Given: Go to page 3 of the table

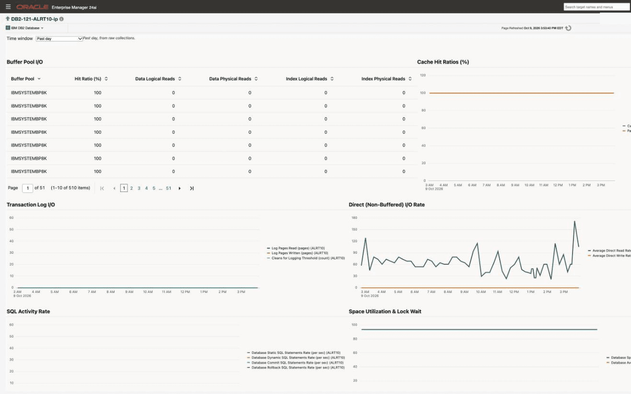Looking at the screenshot, I should [139, 188].
